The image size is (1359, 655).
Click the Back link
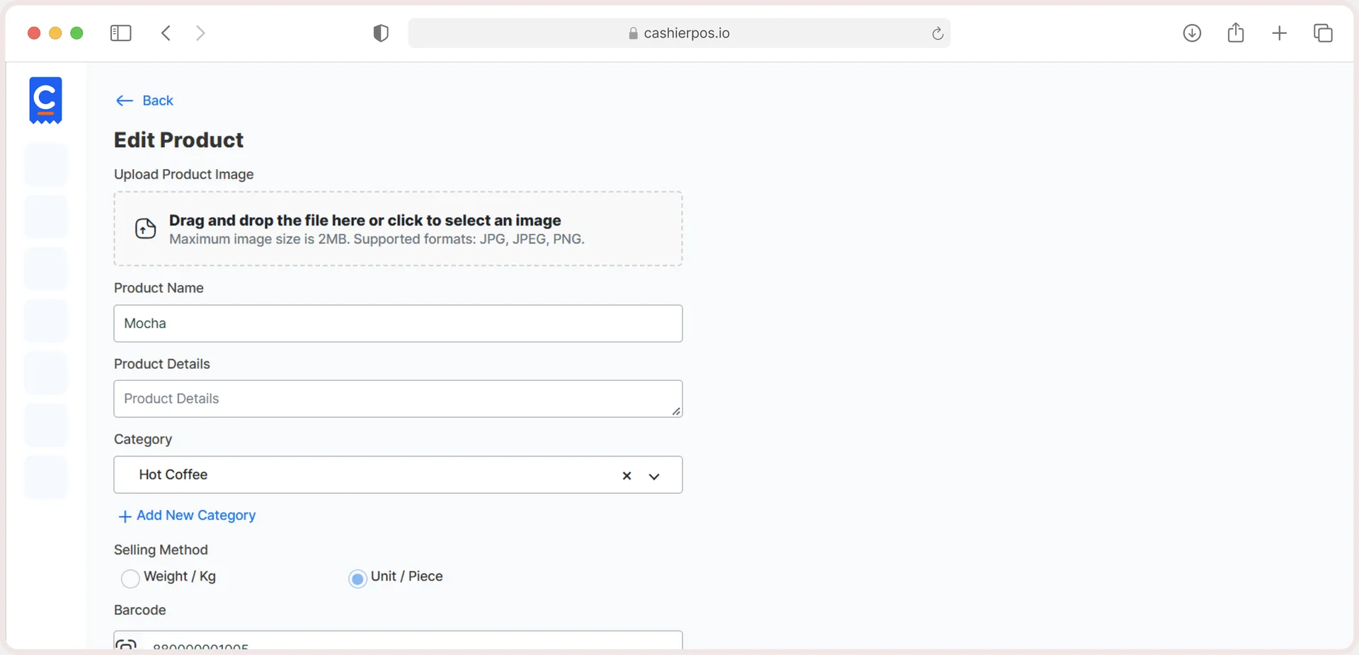pyautogui.click(x=144, y=100)
